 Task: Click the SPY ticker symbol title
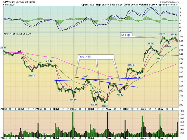tap(6, 2)
